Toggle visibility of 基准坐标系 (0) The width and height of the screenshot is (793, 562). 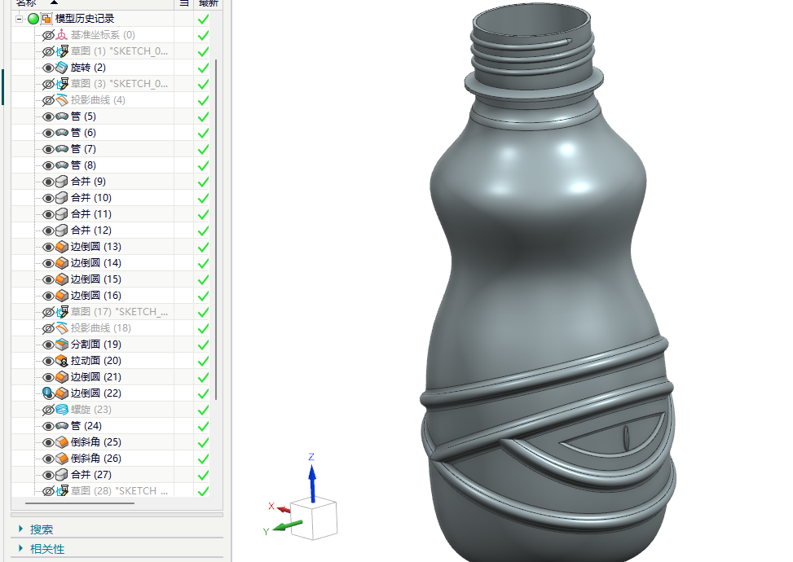48,35
